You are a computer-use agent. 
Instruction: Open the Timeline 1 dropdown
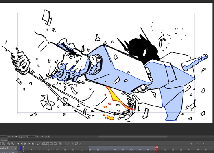(9, 148)
